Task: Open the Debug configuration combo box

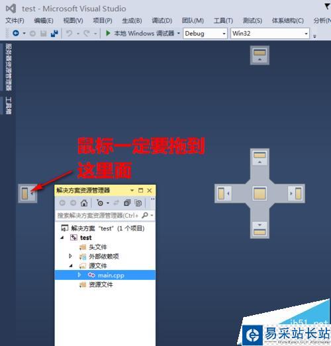Action: [x=205, y=34]
